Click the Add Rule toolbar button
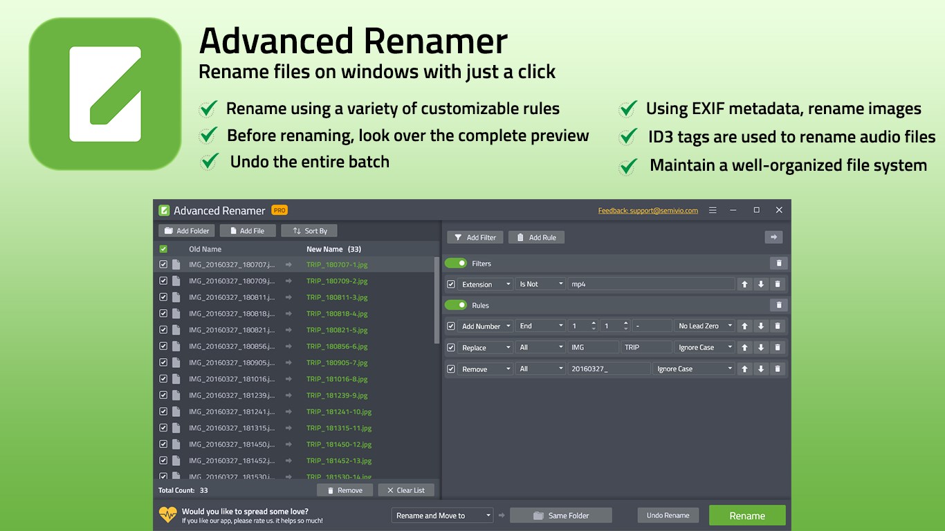Viewport: 945px width, 531px height. tap(537, 237)
